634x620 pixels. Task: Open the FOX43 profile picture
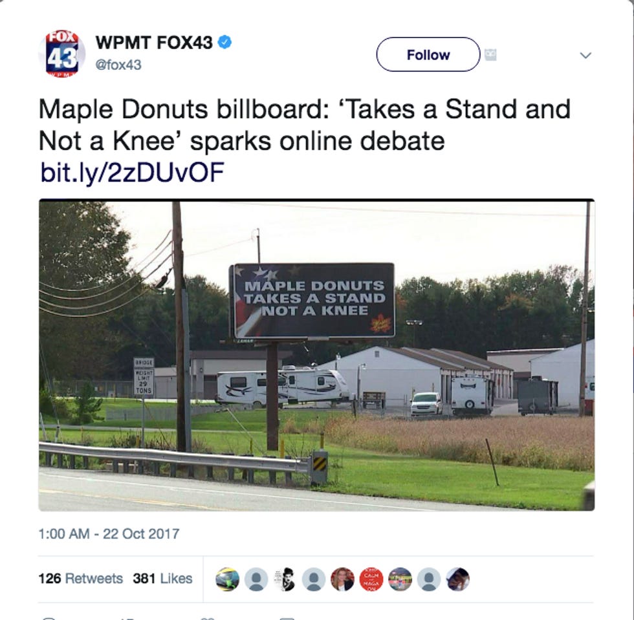[x=62, y=53]
